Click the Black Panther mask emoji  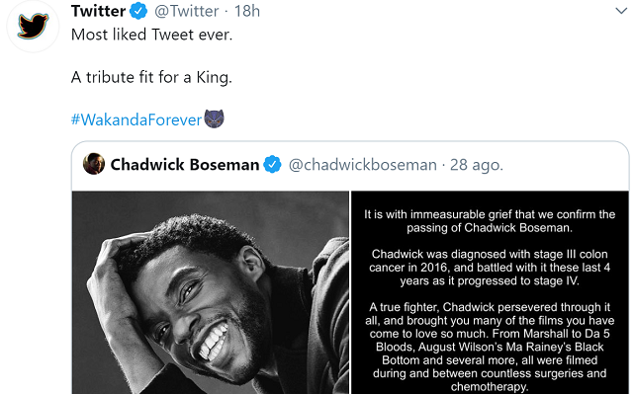[x=214, y=118]
